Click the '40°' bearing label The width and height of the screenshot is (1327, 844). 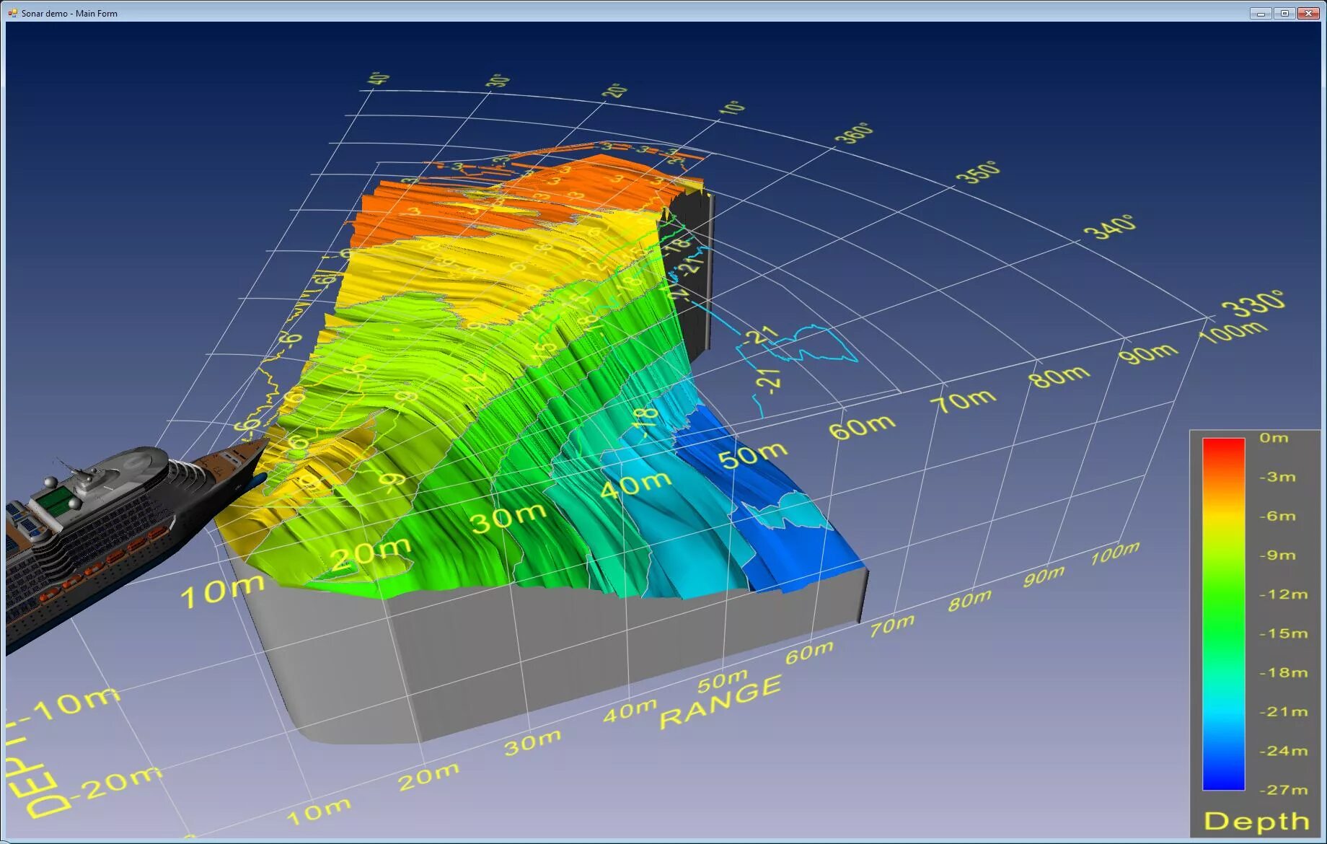click(x=379, y=78)
